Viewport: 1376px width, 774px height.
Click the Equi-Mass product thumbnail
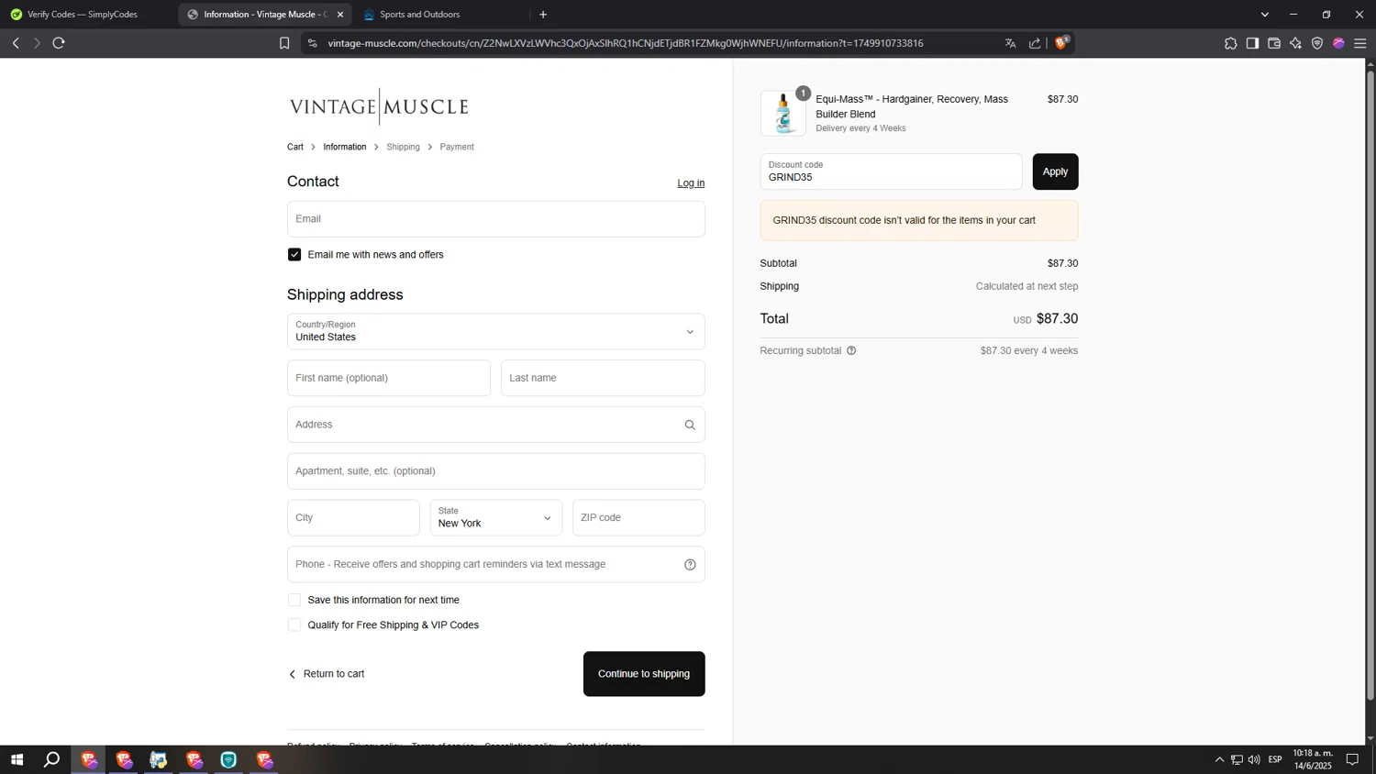click(783, 114)
